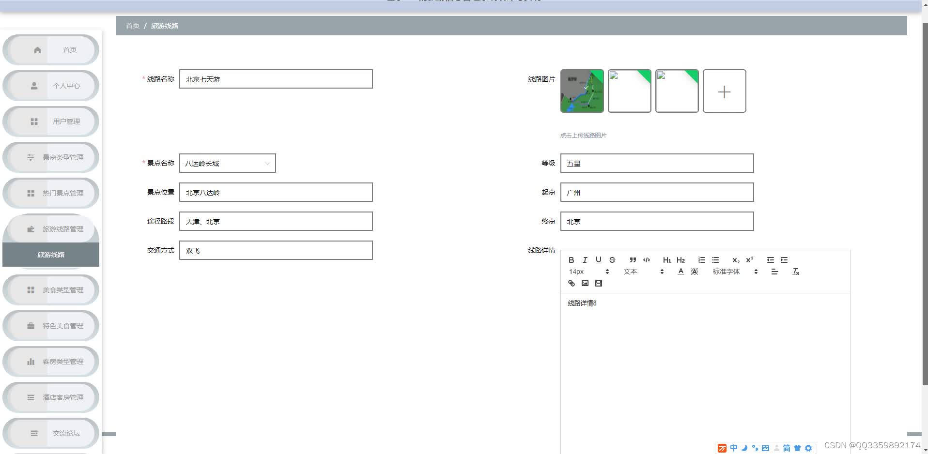928x454 pixels.
Task: Click the page vertical scrollbar
Action: [925, 203]
